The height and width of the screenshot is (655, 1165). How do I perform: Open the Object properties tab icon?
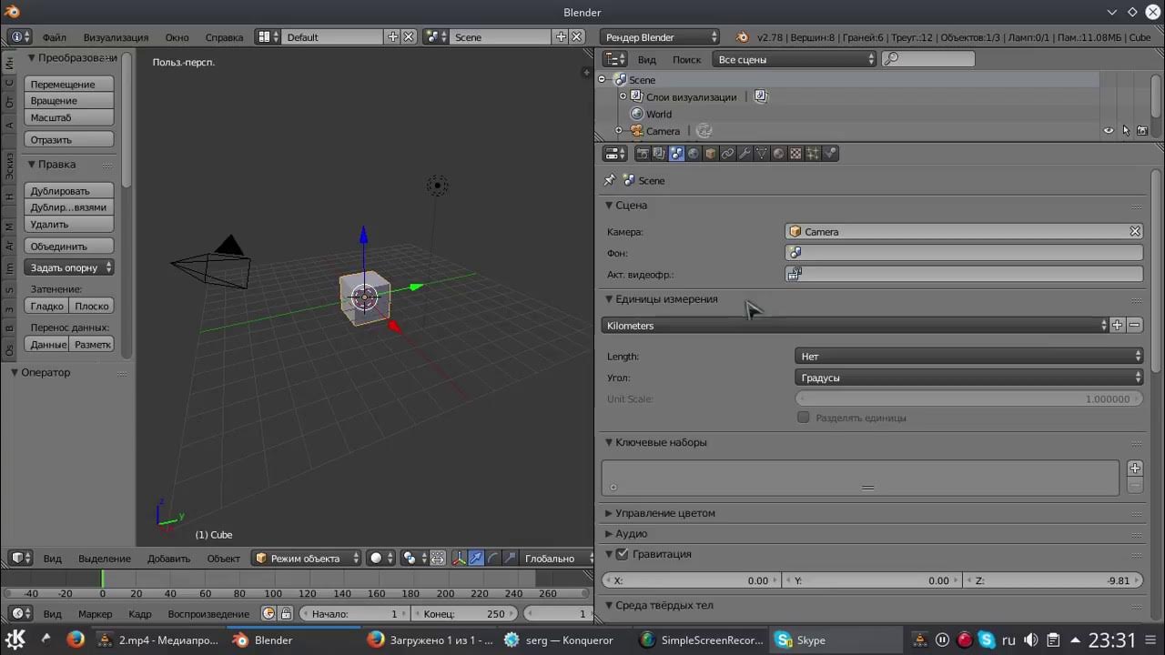click(711, 154)
